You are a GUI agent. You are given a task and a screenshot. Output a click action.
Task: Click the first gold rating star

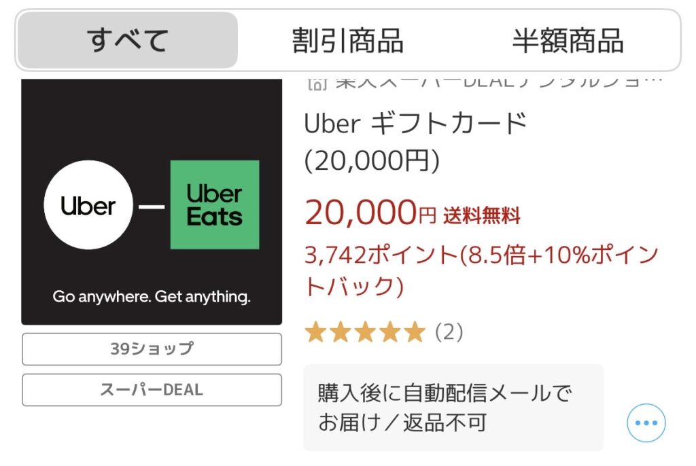coord(315,332)
